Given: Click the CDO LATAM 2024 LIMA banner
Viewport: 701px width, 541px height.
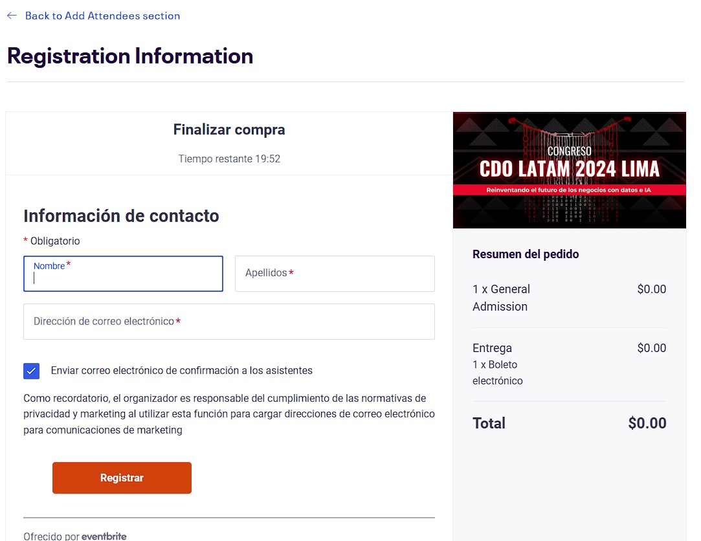Looking at the screenshot, I should [x=569, y=170].
